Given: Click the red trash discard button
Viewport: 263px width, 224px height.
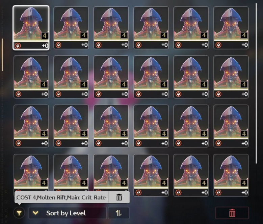Looking at the screenshot, I should point(232,213).
